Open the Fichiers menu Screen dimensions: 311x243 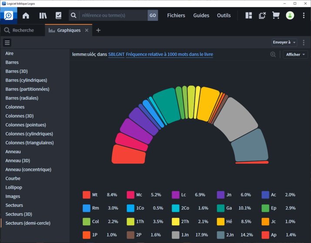click(176, 16)
